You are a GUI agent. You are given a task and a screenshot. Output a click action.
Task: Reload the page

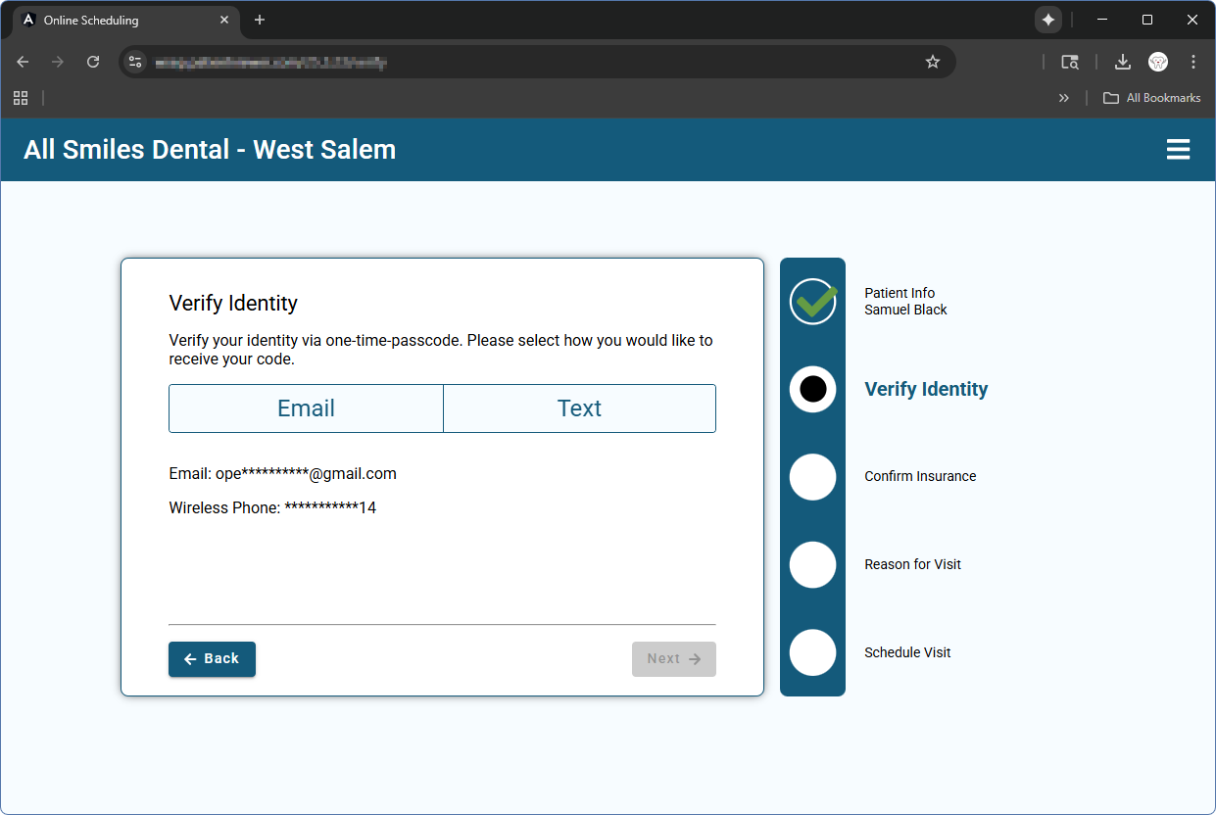tap(93, 62)
